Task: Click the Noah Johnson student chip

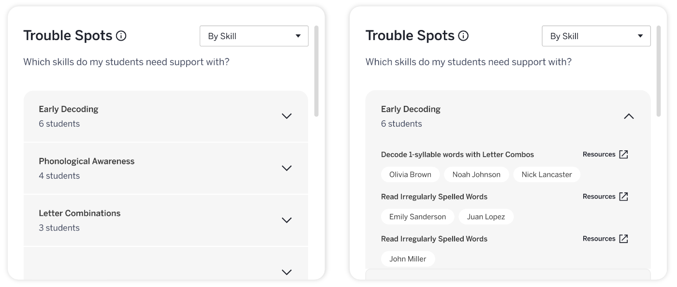Action: coord(476,174)
